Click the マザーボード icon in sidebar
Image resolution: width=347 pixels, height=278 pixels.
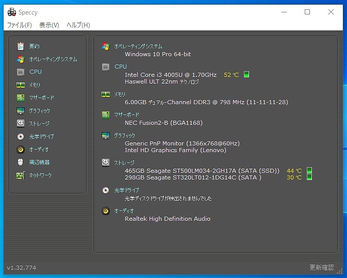point(21,97)
